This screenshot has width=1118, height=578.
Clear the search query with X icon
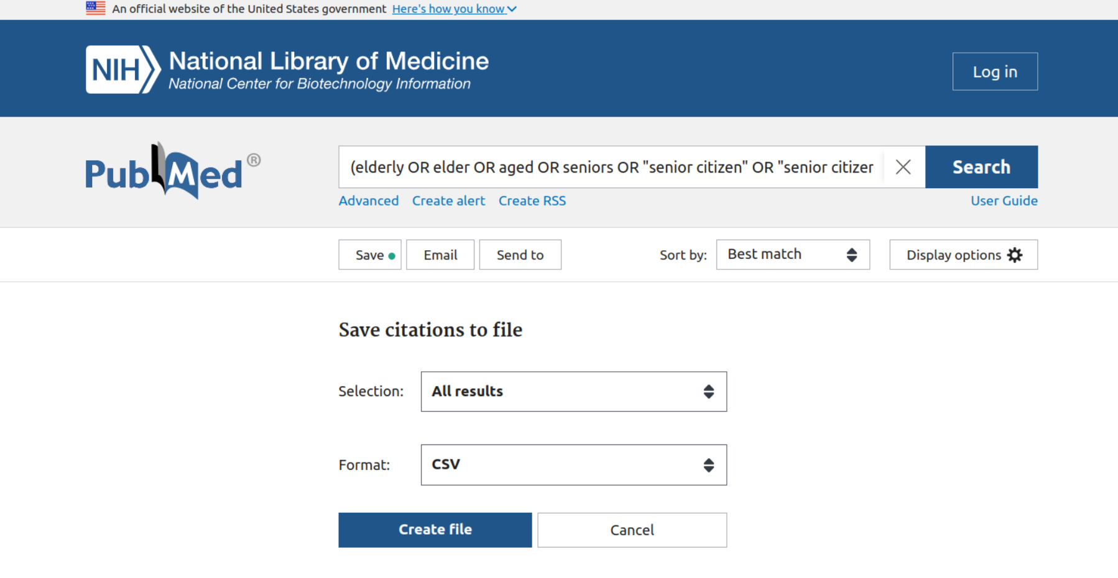coord(903,167)
